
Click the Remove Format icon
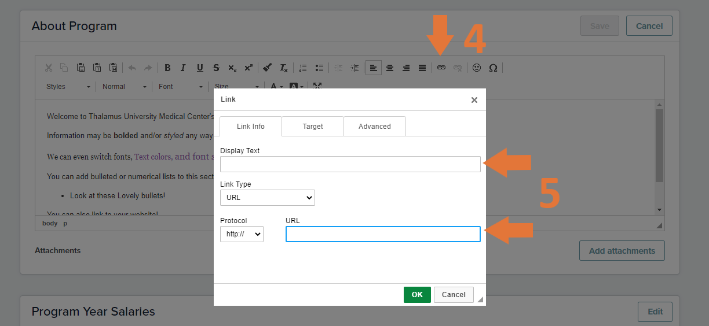(284, 68)
